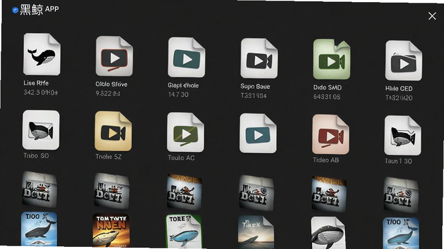Click the Taulo AC label
Screen dimensions: 444x249
point(181,158)
